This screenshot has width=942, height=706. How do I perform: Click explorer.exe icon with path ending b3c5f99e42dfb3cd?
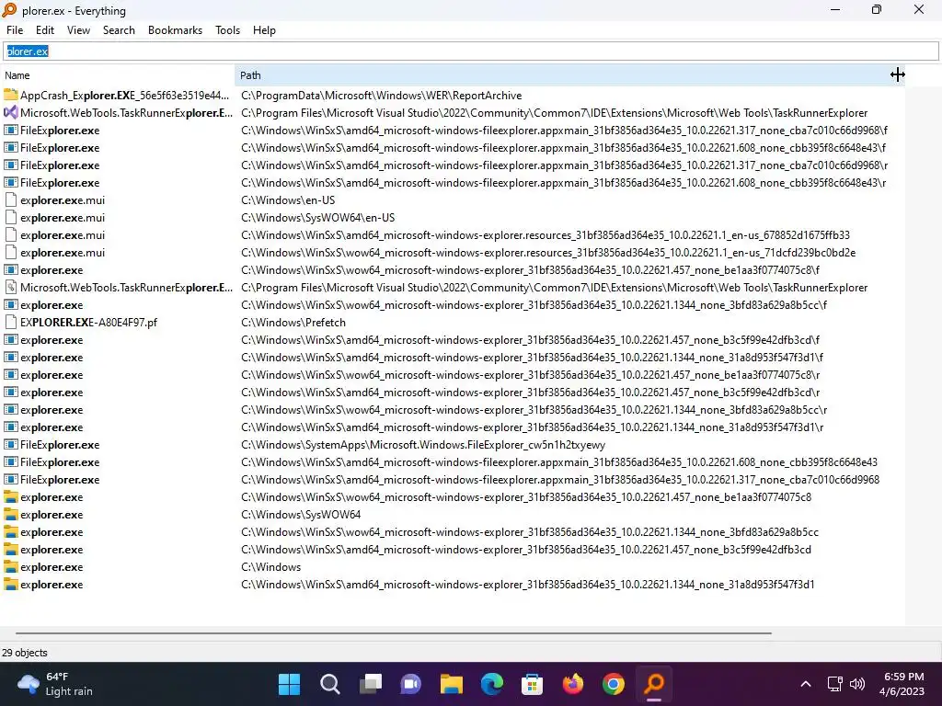(10, 550)
